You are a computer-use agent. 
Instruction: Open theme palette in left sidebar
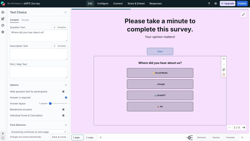tap(3, 25)
